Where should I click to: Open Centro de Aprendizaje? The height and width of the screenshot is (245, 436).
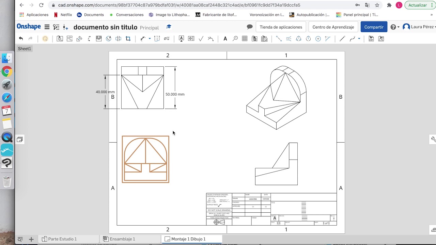click(333, 27)
